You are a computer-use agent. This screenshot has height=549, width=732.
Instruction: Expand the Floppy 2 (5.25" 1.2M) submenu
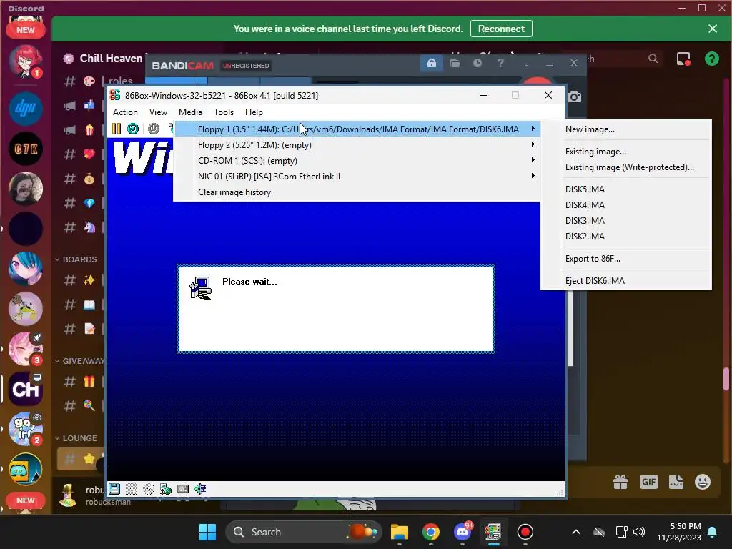pos(357,144)
